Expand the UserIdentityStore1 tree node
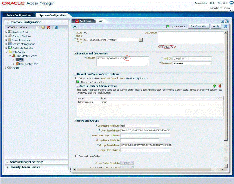 14,64
